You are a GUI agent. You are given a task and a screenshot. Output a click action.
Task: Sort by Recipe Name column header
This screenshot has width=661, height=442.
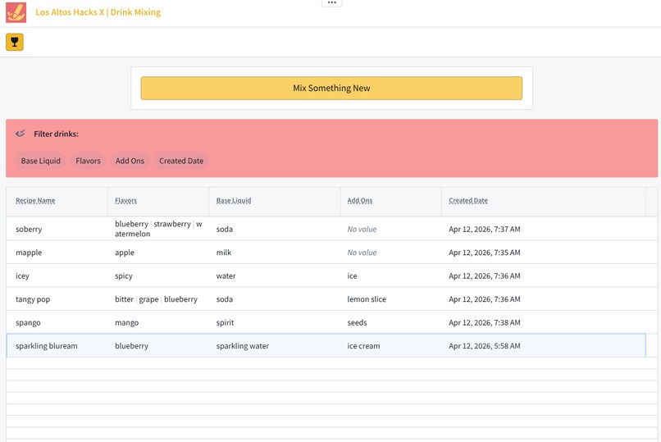[35, 201]
